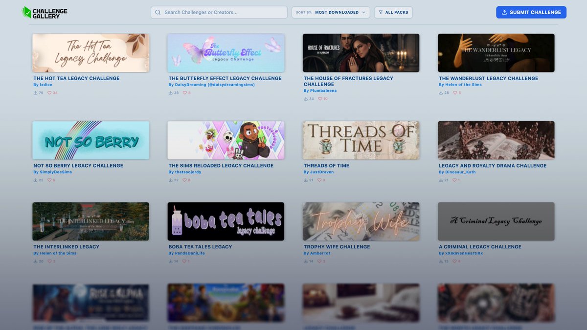Click download icon under Threads of Time
This screenshot has height=330, width=587.
[x=306, y=180]
